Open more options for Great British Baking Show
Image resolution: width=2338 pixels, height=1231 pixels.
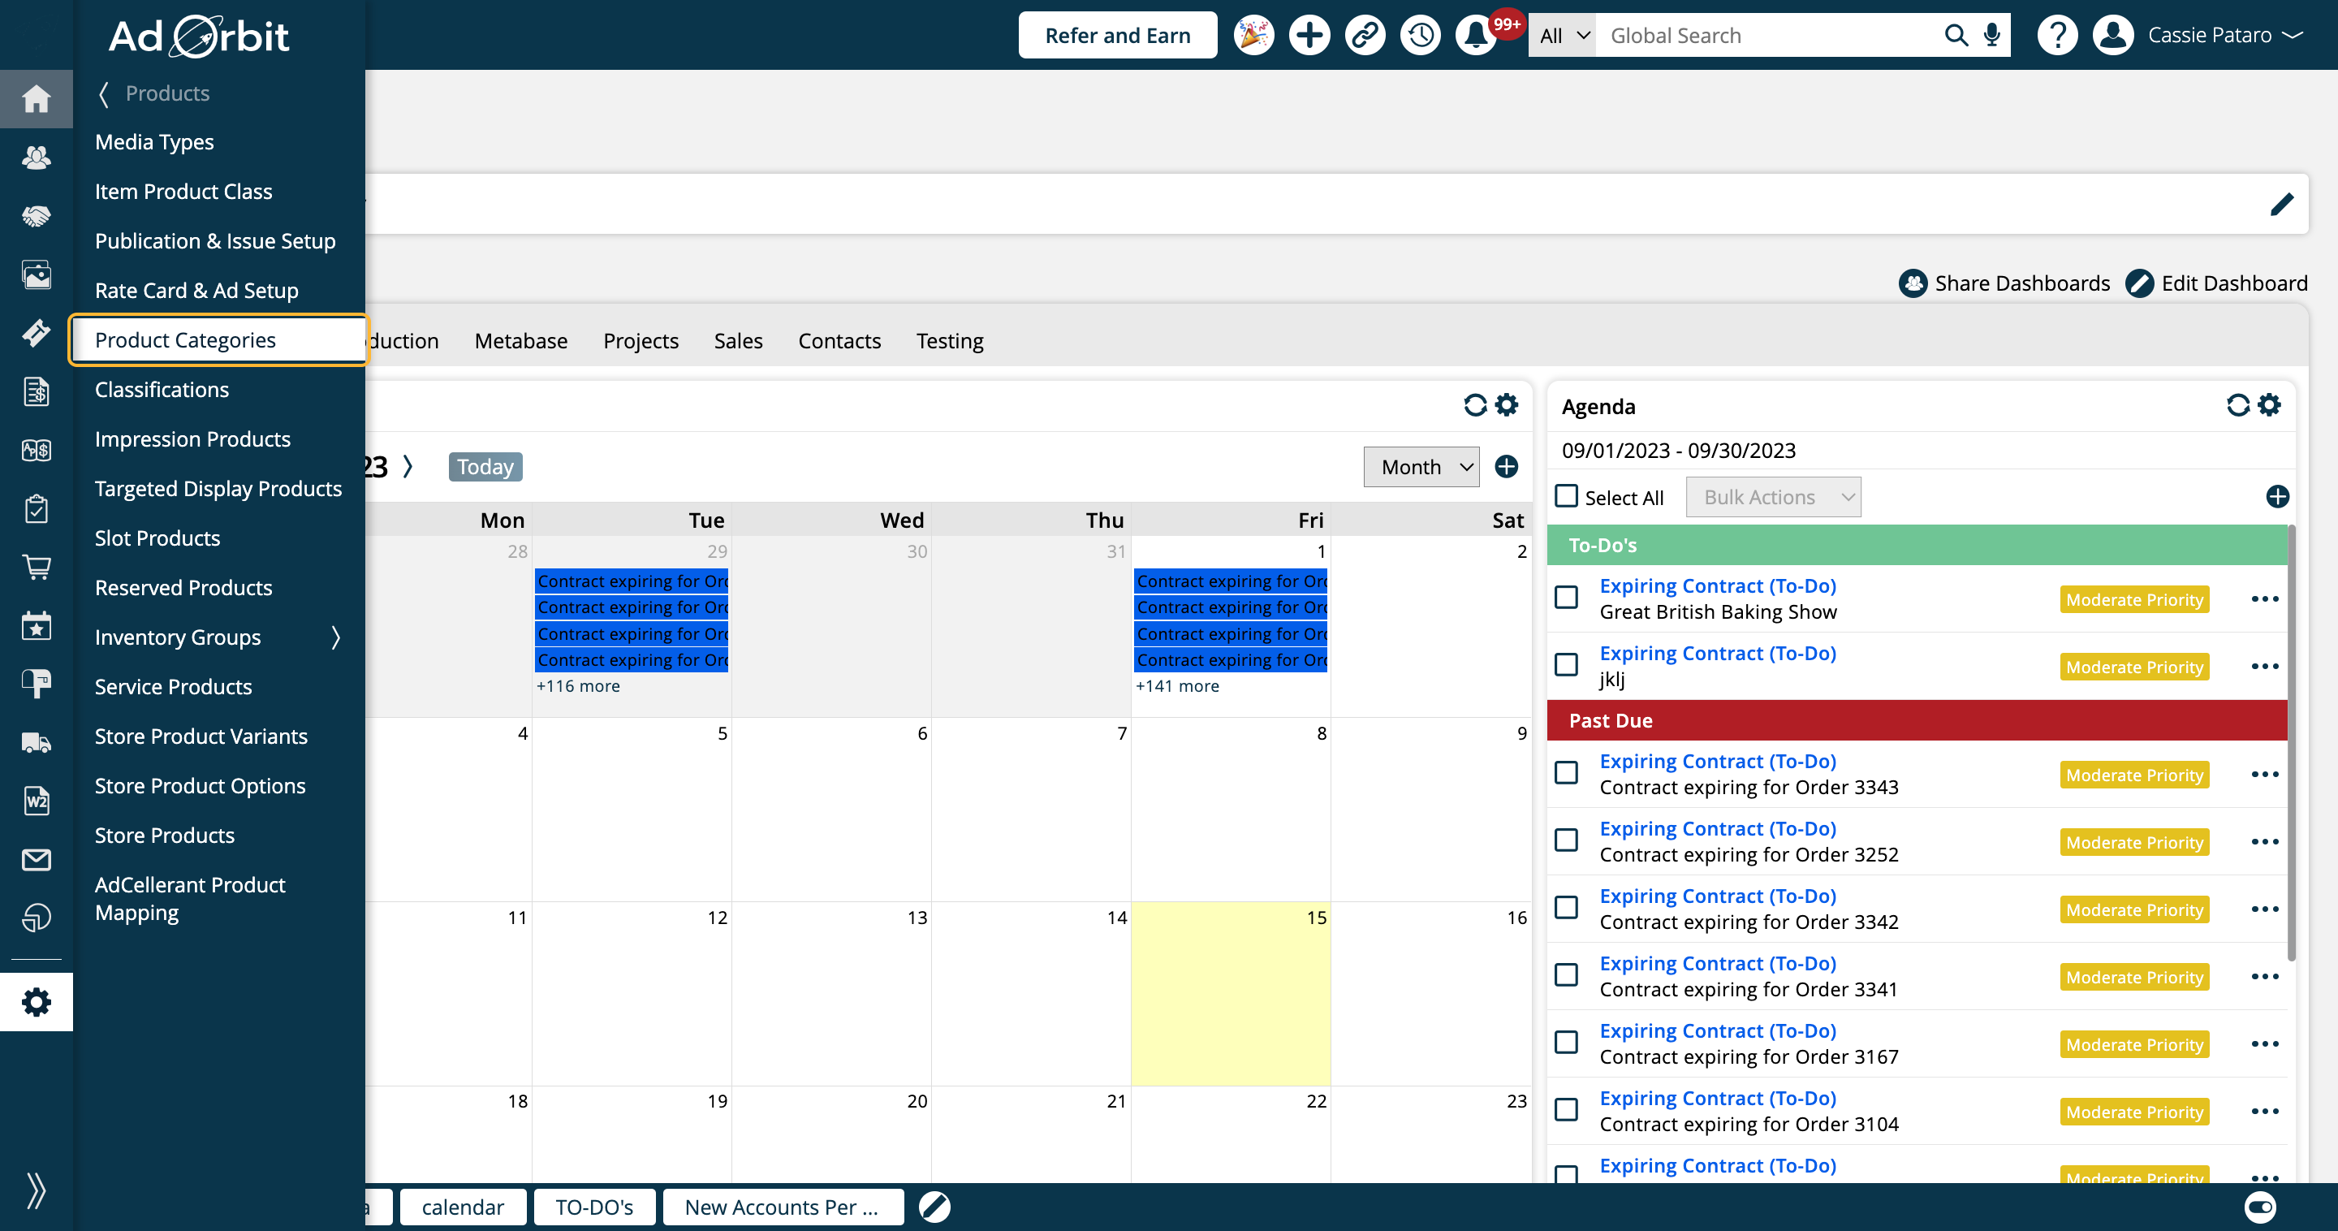(2266, 599)
